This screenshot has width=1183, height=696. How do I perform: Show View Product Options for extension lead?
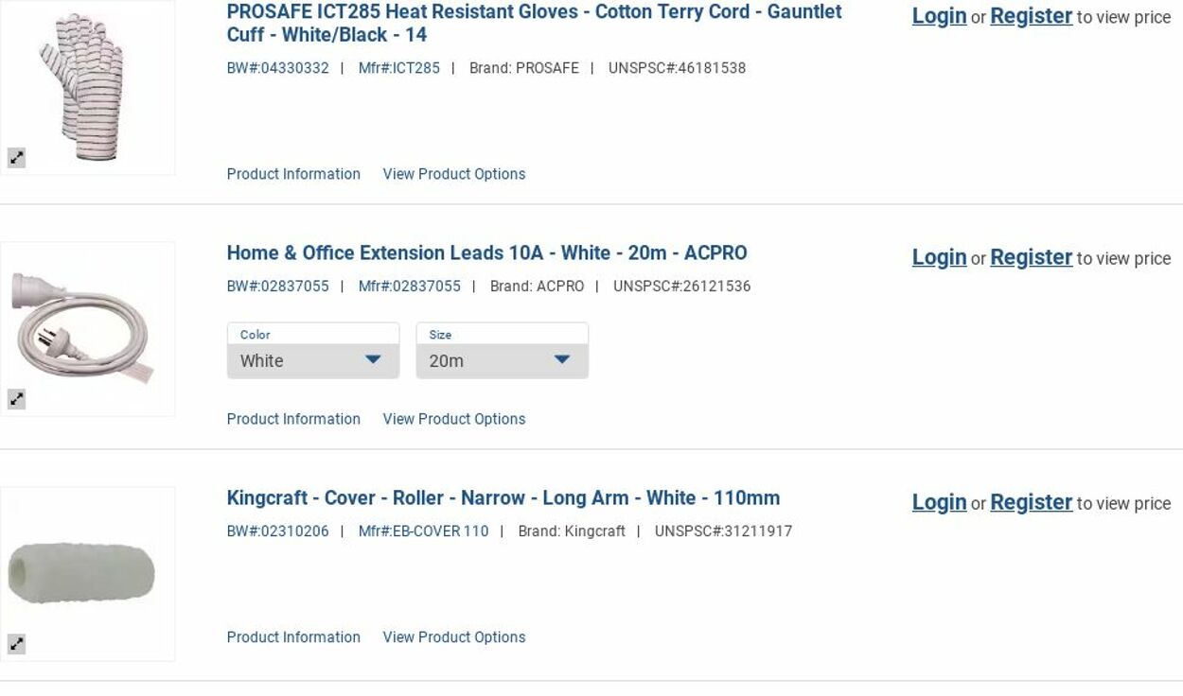coord(453,419)
